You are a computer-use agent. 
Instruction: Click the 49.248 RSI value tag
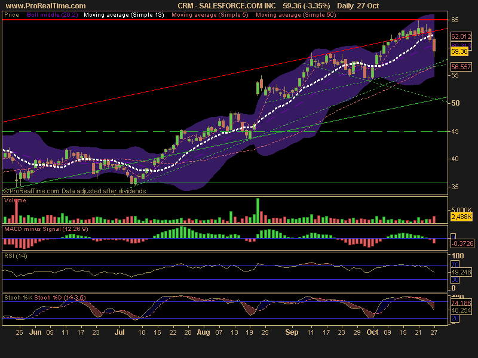(x=461, y=272)
